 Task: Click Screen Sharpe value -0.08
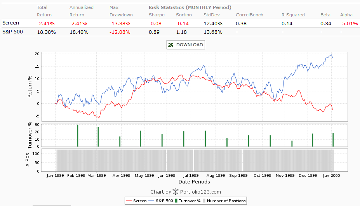pos(155,23)
